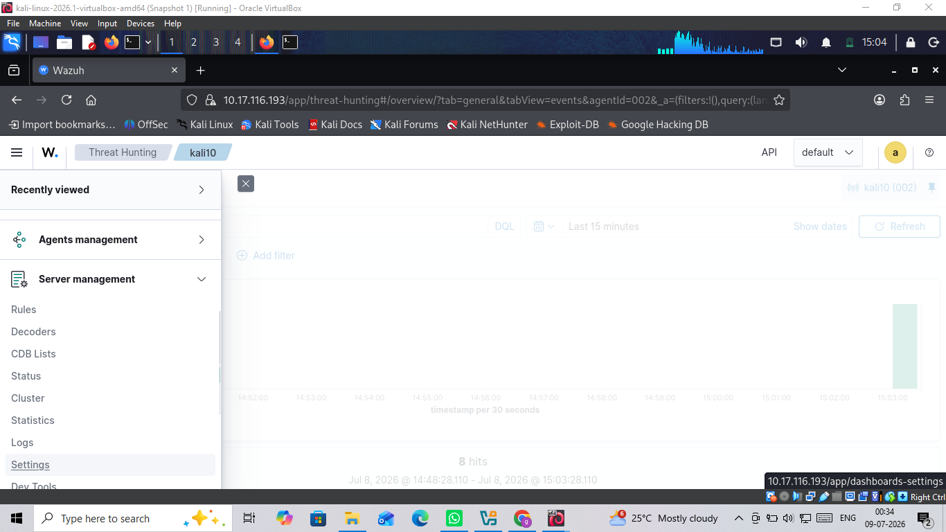Viewport: 946px width, 532px height.
Task: Open the Wazuh hamburger navigation menu
Action: pos(17,152)
